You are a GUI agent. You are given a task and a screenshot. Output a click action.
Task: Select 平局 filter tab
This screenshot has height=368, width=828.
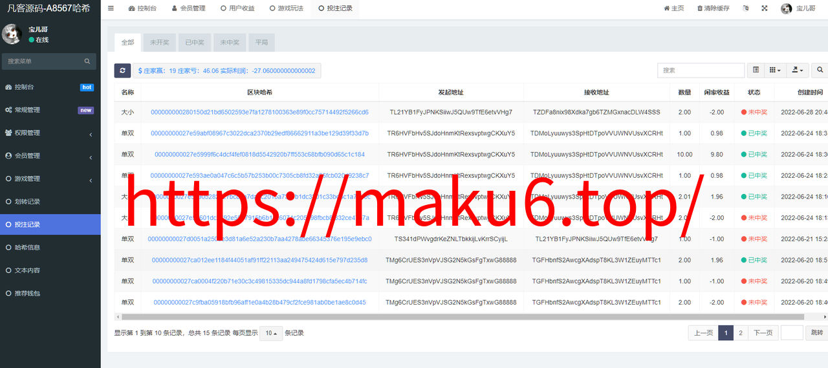coord(261,43)
